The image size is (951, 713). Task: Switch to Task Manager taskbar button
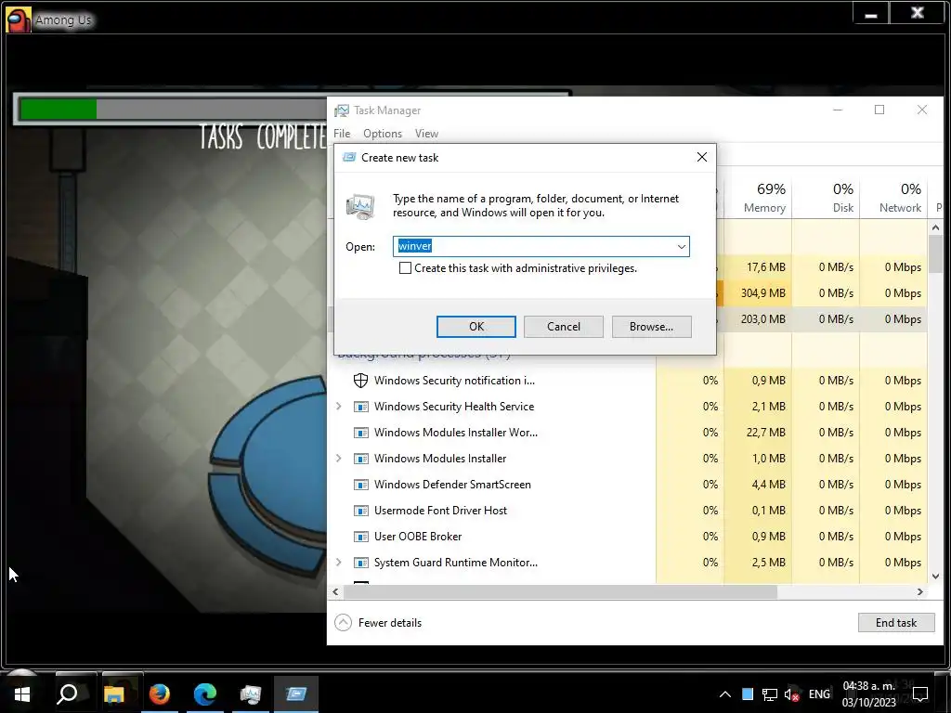tap(251, 694)
